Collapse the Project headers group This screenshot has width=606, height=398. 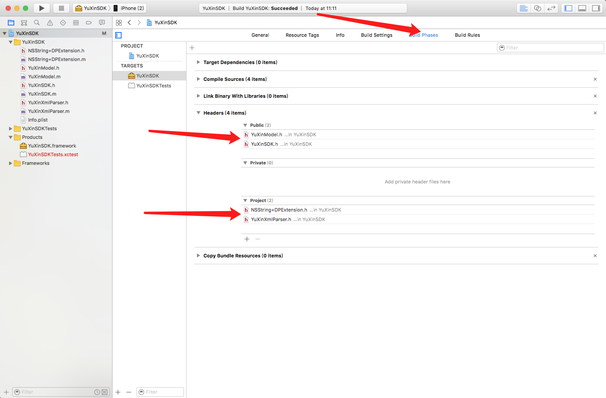point(245,200)
